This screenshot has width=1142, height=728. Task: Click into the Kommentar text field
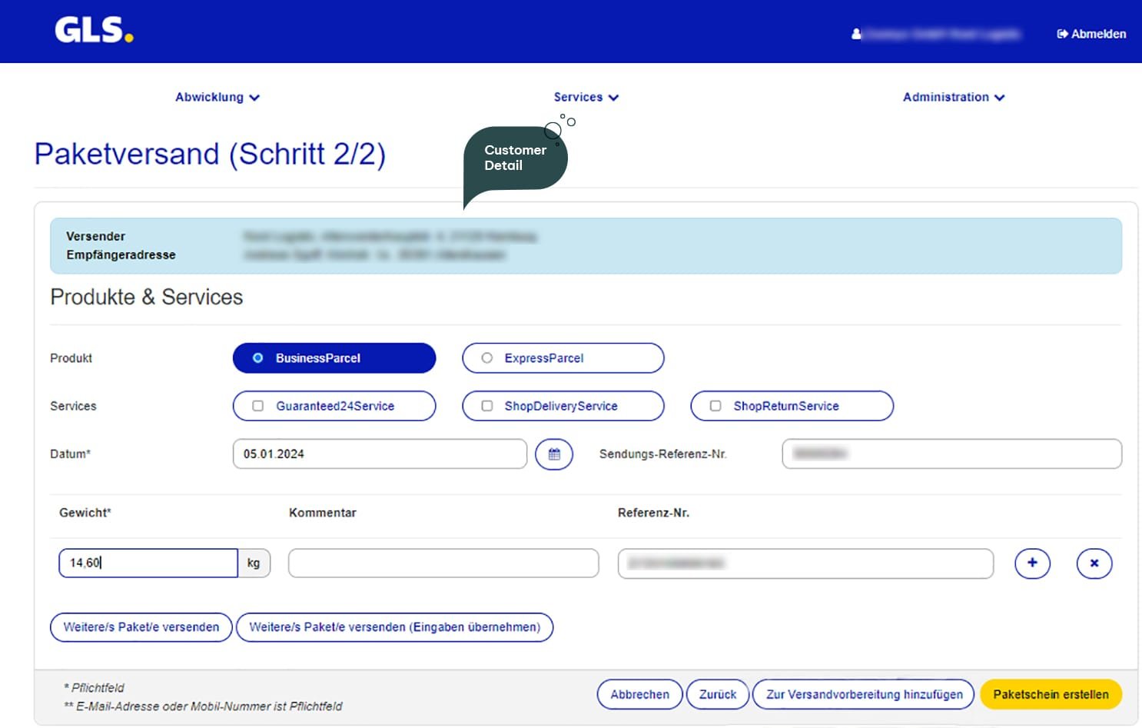[443, 563]
